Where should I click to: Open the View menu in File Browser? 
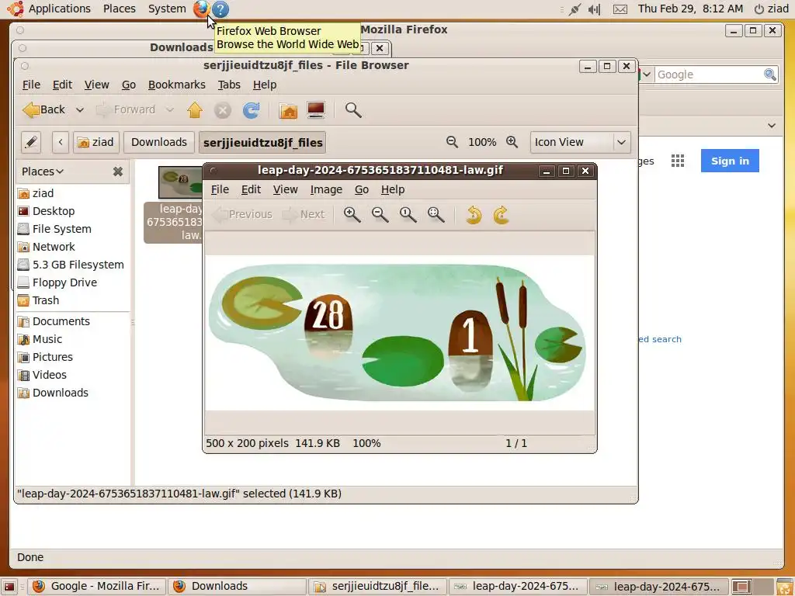coord(96,85)
